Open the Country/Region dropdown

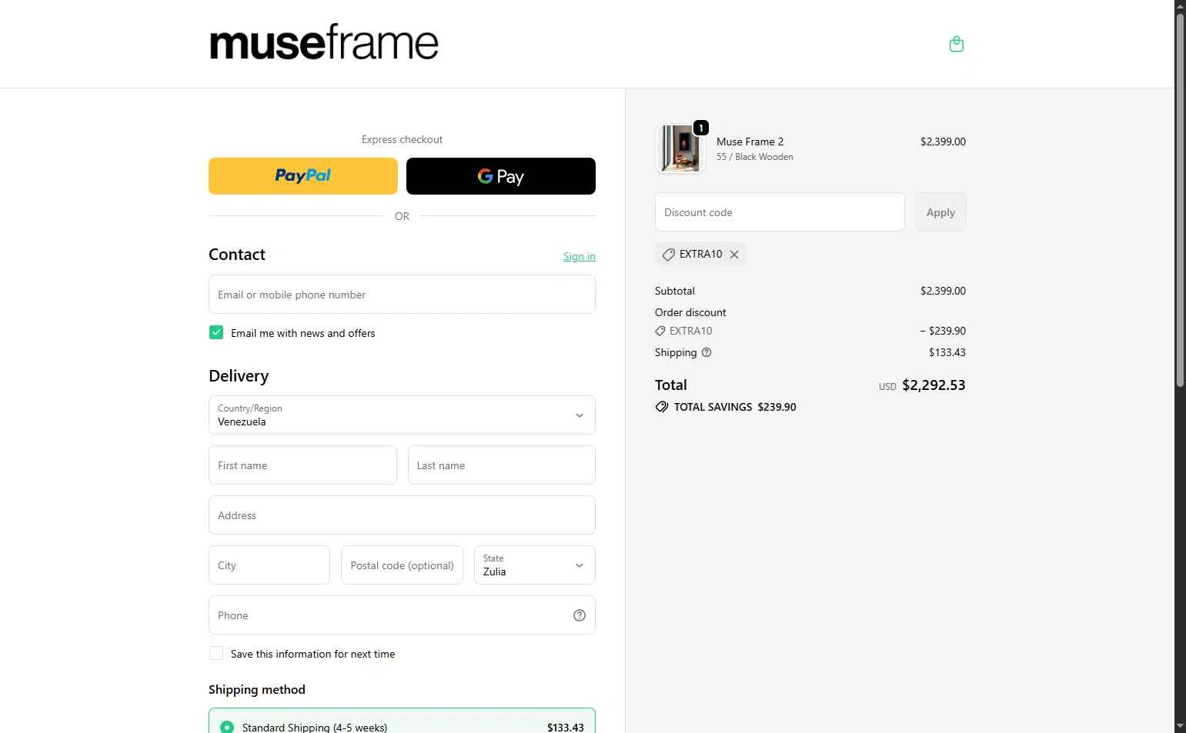coord(402,415)
